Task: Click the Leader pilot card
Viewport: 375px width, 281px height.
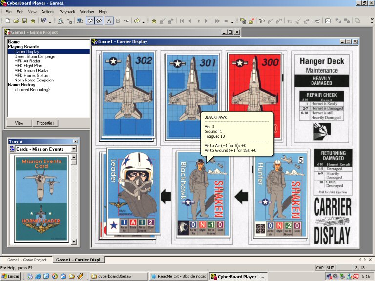Action: point(134,192)
